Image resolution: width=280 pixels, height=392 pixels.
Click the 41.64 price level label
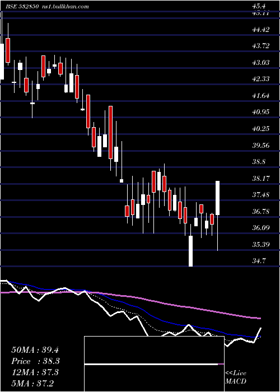coord(261,96)
